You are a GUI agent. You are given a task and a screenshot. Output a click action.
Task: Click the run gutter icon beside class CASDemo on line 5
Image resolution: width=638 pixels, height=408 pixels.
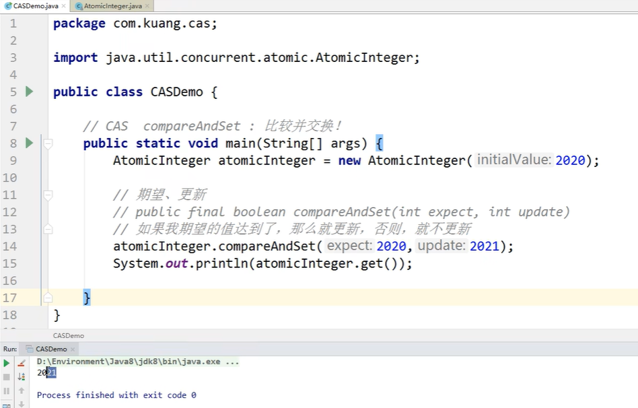click(30, 91)
